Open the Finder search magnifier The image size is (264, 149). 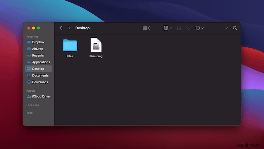click(x=235, y=28)
